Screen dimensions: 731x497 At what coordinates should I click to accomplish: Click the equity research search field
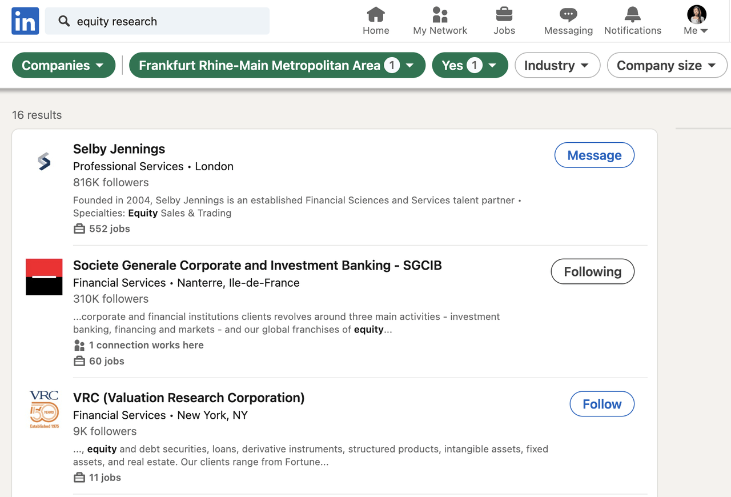[x=157, y=21]
